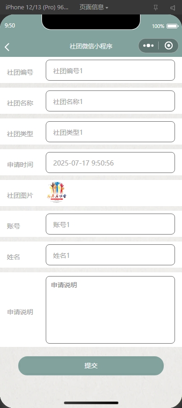The image size is (182, 408).
Task: Select the 社团类型 input box
Action: 110,131
